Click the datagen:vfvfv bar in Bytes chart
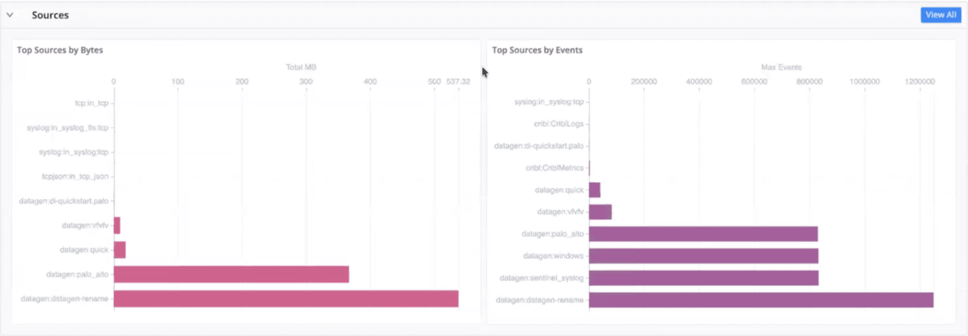 [x=117, y=226]
